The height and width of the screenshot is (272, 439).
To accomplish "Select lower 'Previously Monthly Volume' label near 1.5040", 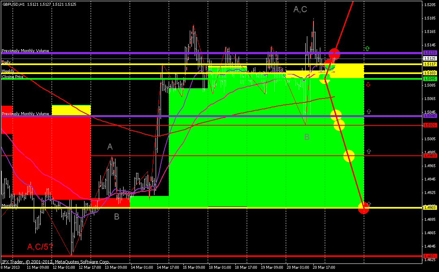I will tap(25, 114).
